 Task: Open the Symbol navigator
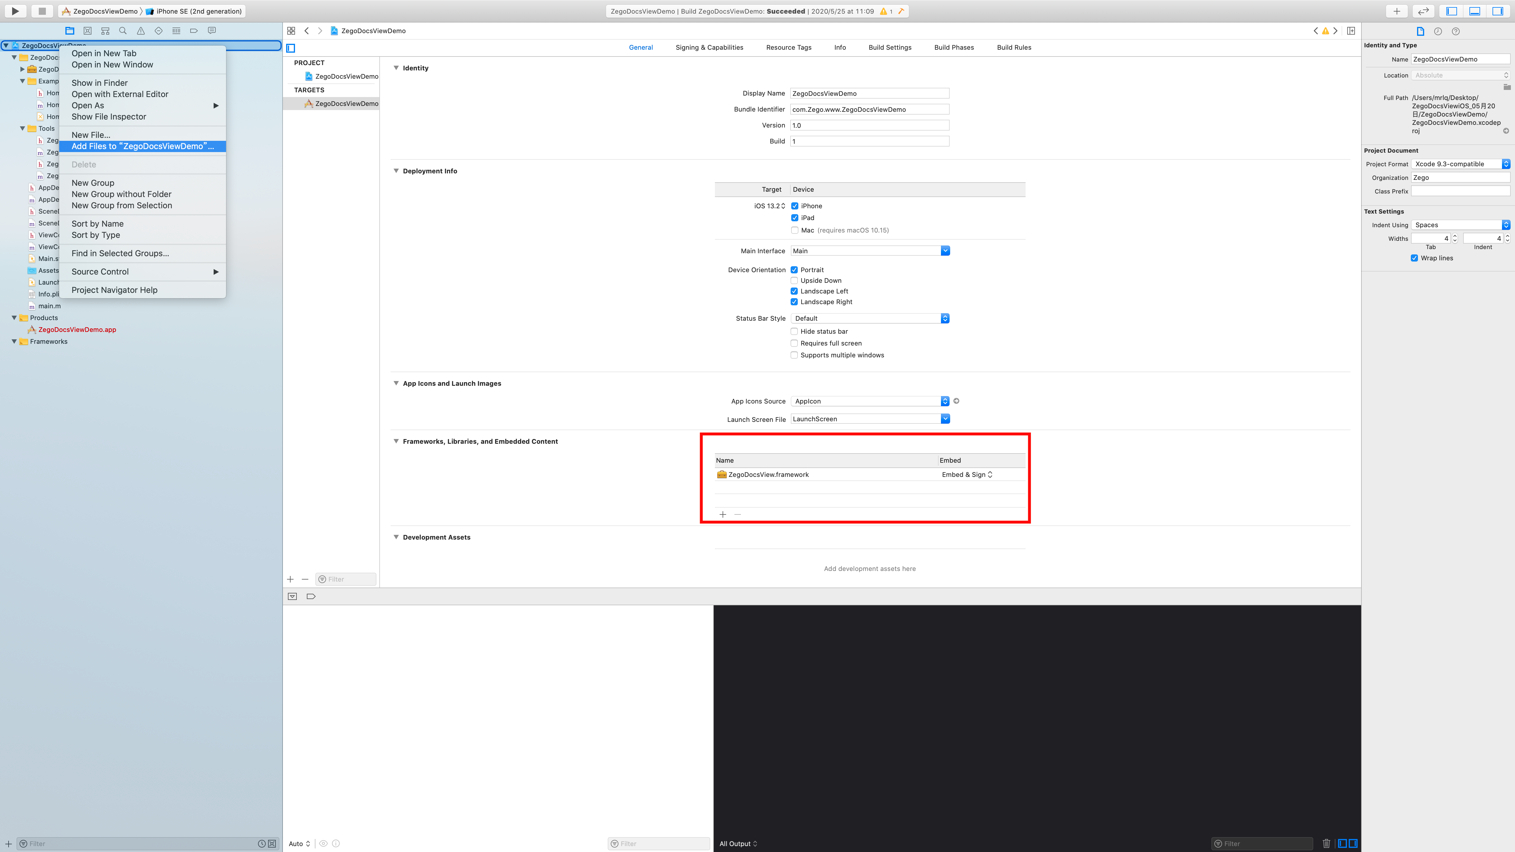point(105,30)
